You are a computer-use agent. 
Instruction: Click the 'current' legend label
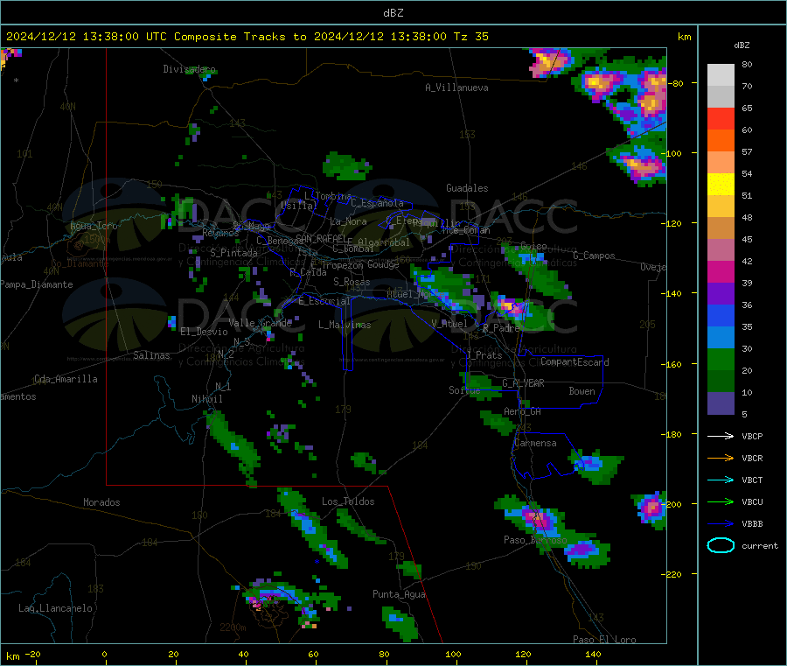[760, 545]
